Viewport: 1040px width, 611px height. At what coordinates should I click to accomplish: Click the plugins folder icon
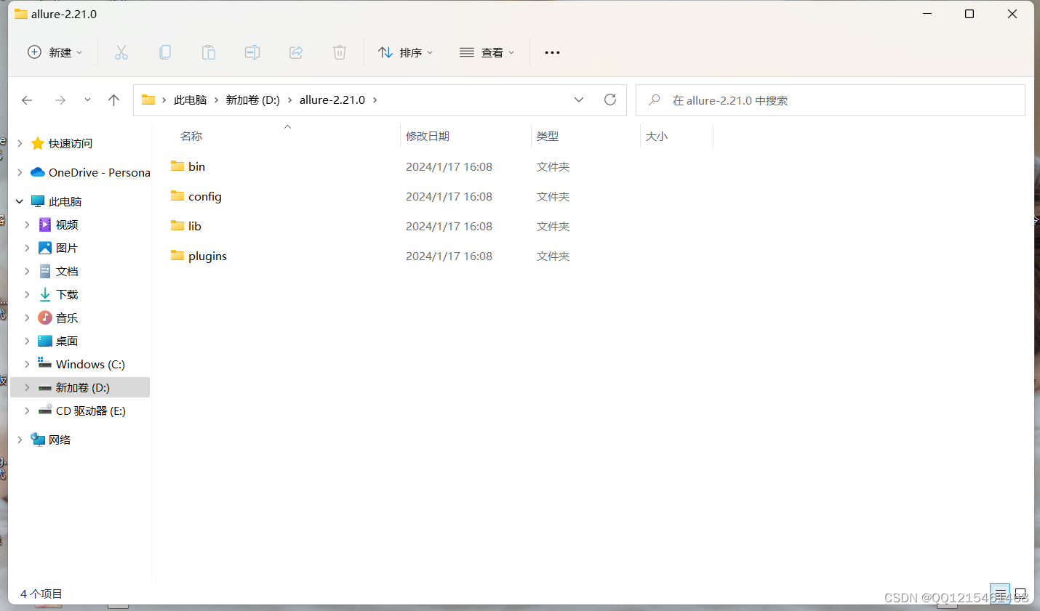[x=177, y=256]
